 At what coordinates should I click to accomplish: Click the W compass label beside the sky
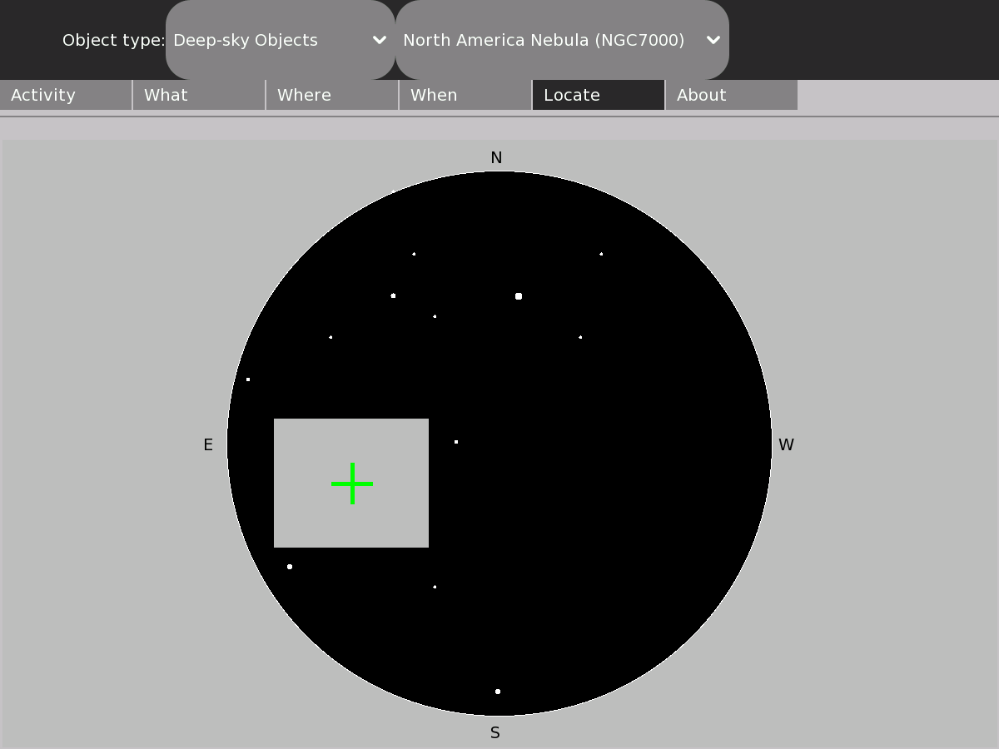click(786, 445)
